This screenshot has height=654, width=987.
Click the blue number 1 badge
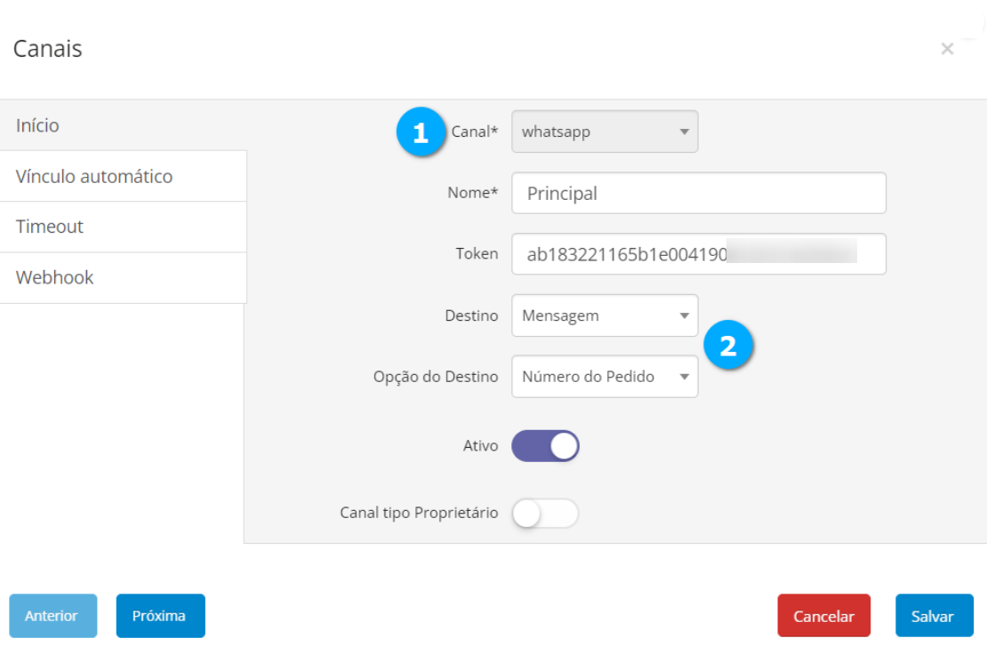pyautogui.click(x=421, y=133)
